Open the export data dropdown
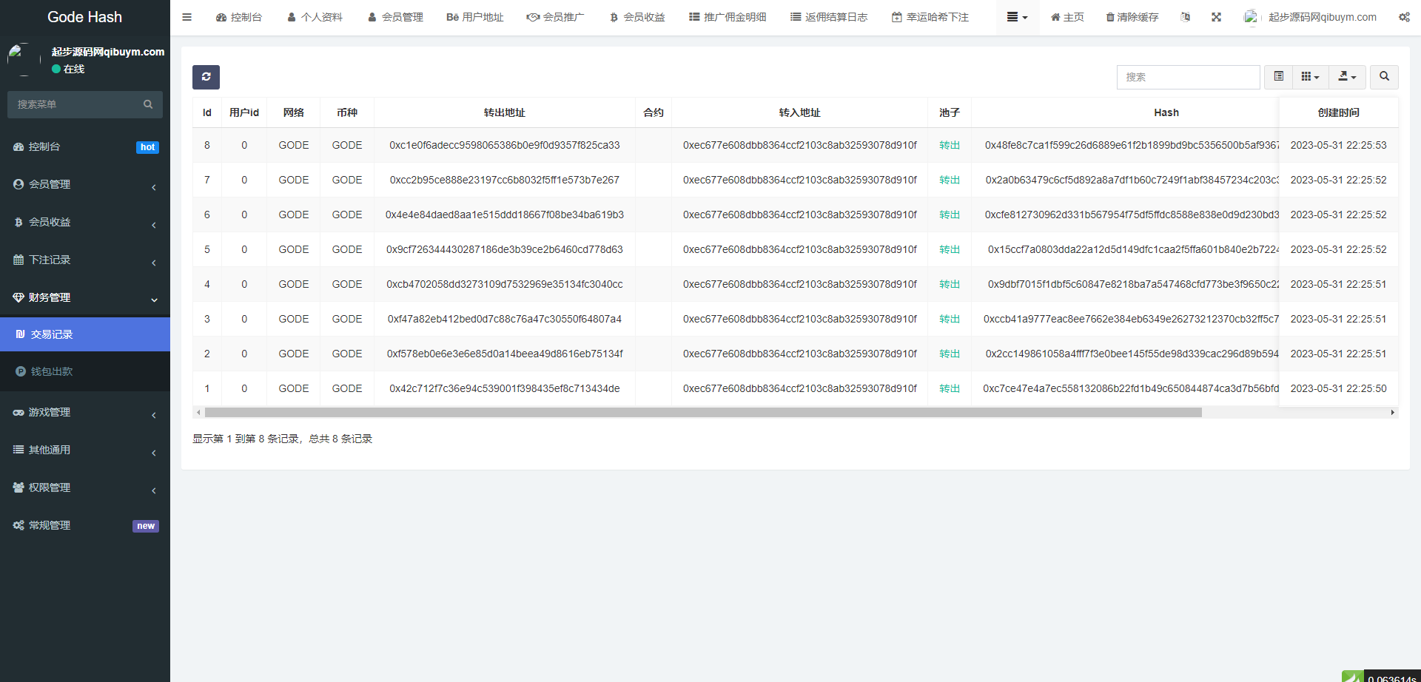The image size is (1421, 682). tap(1347, 77)
